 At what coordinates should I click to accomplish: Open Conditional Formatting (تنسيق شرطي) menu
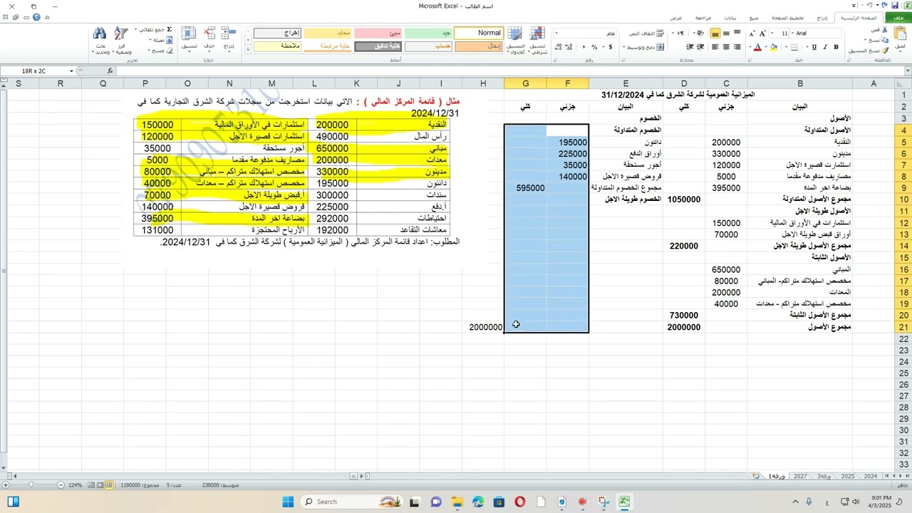click(538, 40)
